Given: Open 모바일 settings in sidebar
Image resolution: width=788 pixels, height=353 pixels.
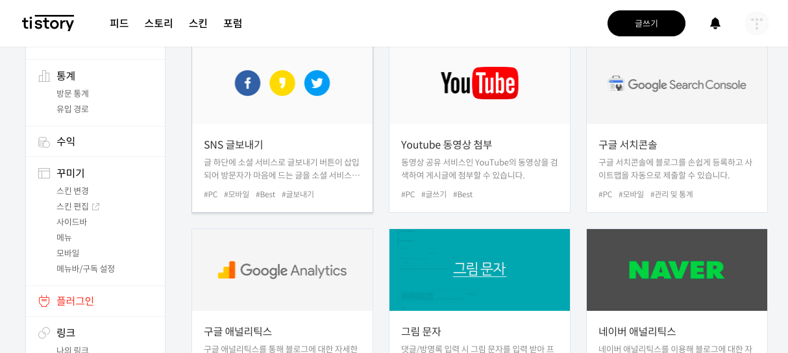Looking at the screenshot, I should (x=68, y=253).
